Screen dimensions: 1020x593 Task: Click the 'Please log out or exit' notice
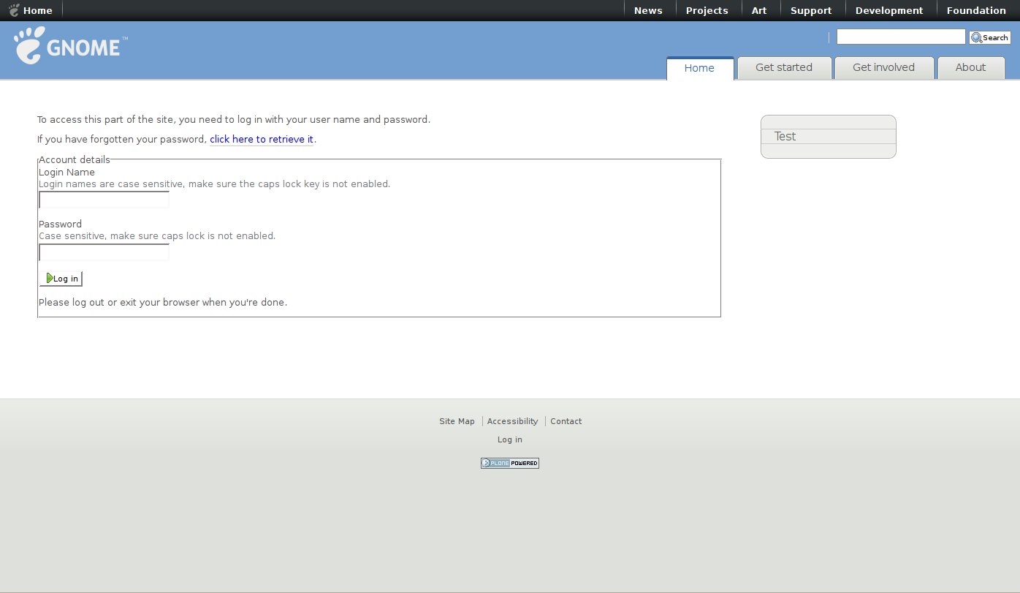click(163, 302)
